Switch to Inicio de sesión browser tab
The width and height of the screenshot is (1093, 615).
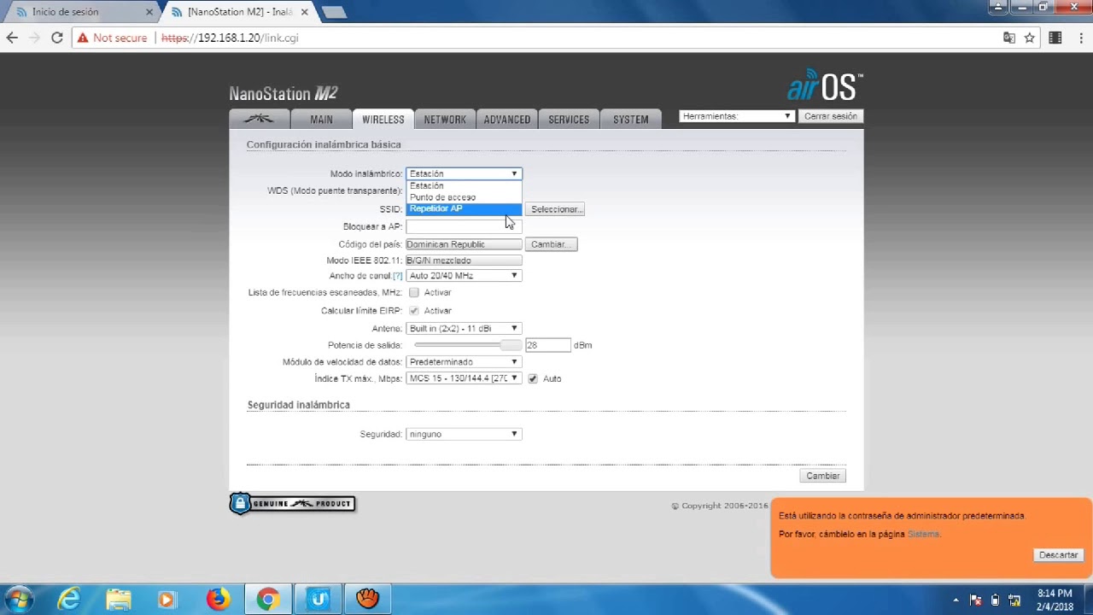tap(82, 12)
